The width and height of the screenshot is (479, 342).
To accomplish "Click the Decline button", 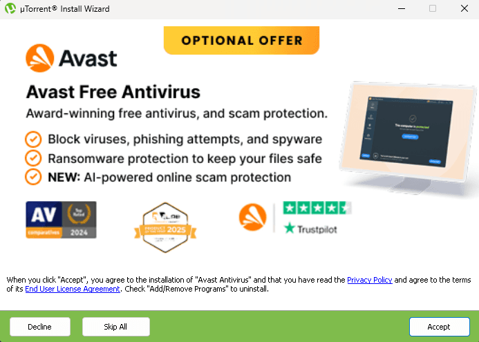I will (x=40, y=327).
